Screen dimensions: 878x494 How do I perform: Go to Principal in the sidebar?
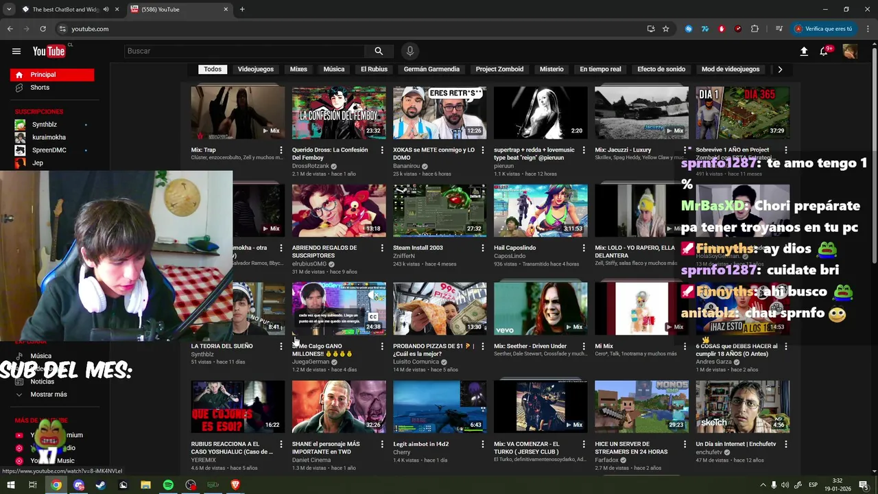tap(51, 74)
